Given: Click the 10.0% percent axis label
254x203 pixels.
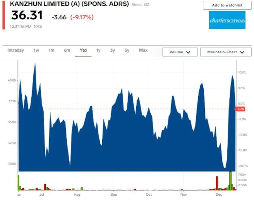Looking at the screenshot, I should (242, 72).
